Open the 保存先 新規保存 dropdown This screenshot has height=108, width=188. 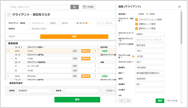(35, 91)
